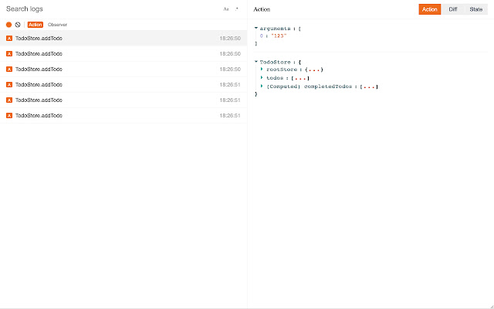
Task: Toggle the Action log filter
Action: (x=36, y=25)
